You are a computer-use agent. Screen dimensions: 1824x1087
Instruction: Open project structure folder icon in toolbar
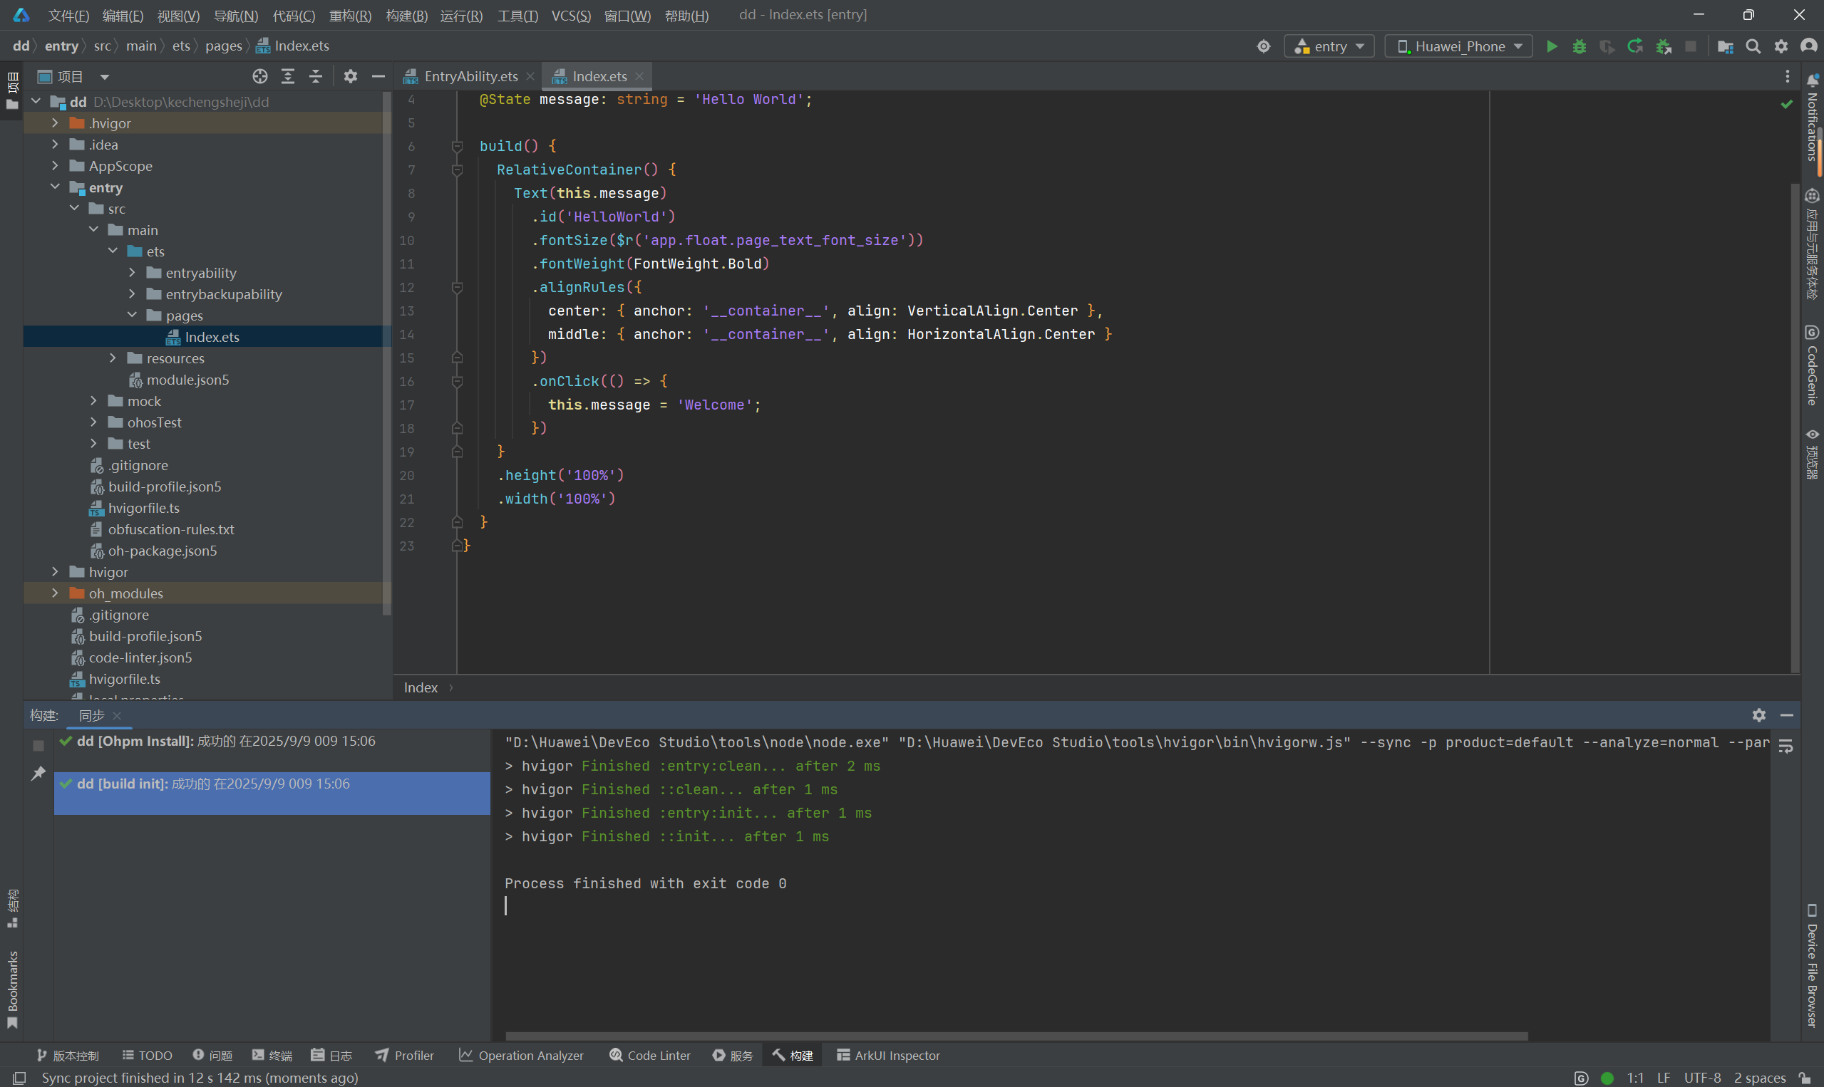pyautogui.click(x=1725, y=46)
